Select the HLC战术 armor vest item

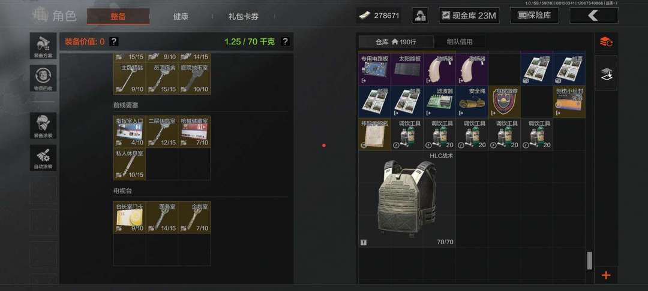[407, 199]
